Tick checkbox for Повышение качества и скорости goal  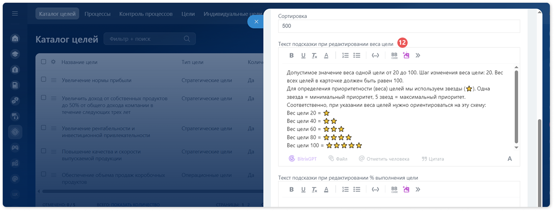[43, 151]
